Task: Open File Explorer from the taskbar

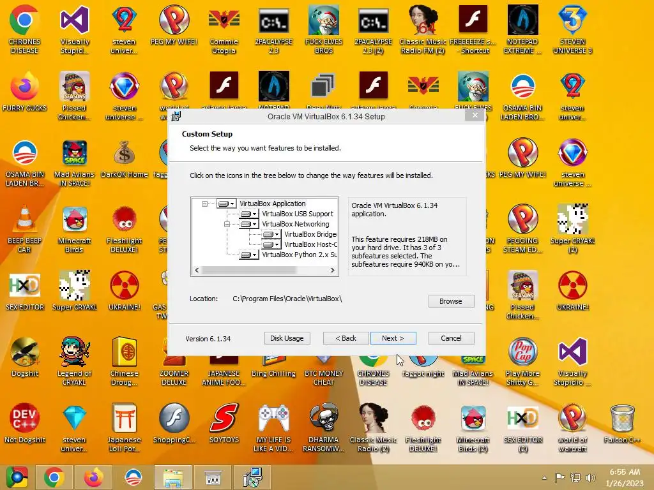Action: [172, 477]
